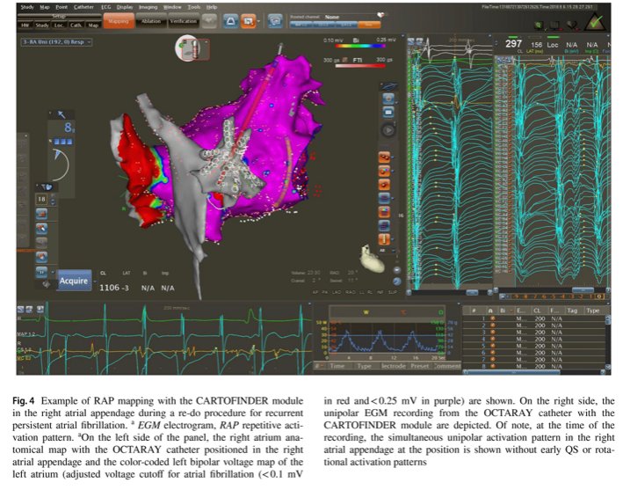Open the Point menu
Image resolution: width=630 pixels, height=490 pixels.
pos(62,7)
